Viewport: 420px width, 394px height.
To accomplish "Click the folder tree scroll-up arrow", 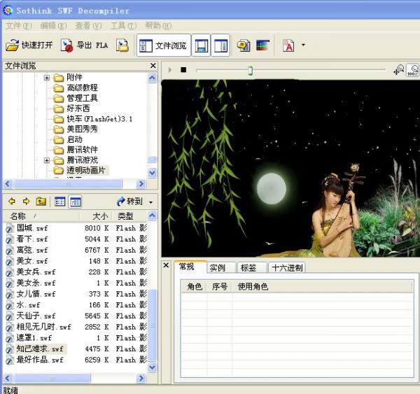I will 152,78.
